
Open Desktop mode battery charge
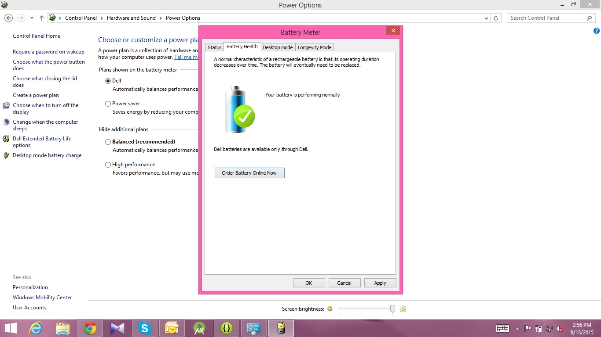point(47,155)
